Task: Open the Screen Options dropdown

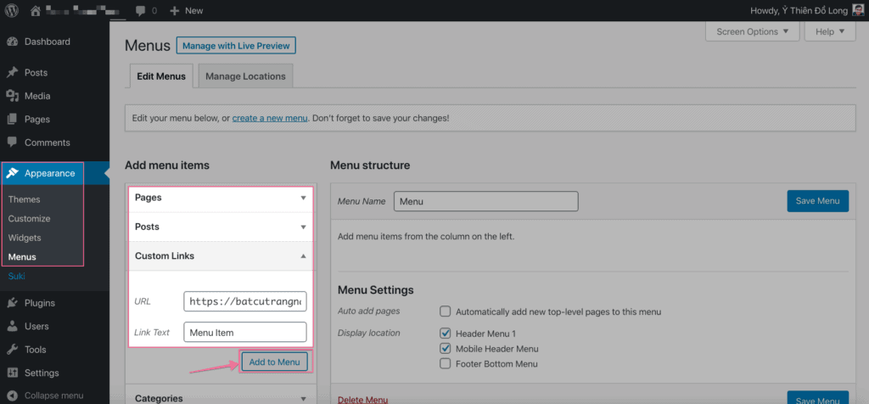Action: pos(752,31)
